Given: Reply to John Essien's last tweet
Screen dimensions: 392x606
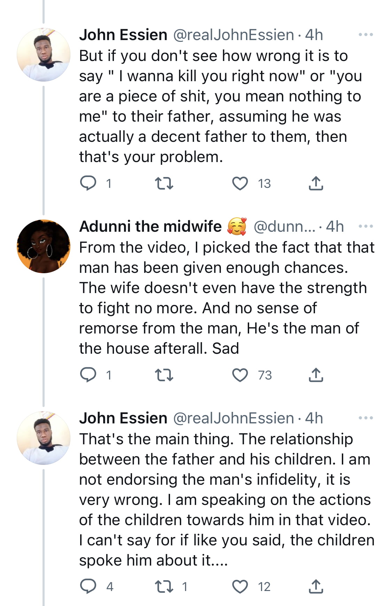Looking at the screenshot, I should click(88, 586).
